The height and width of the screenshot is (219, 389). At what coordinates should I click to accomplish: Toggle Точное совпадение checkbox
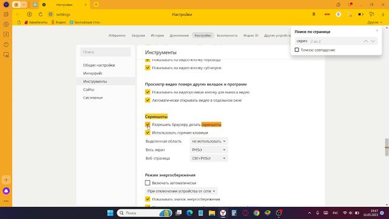click(297, 50)
